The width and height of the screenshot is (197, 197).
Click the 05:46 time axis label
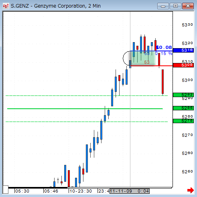(x=51, y=191)
